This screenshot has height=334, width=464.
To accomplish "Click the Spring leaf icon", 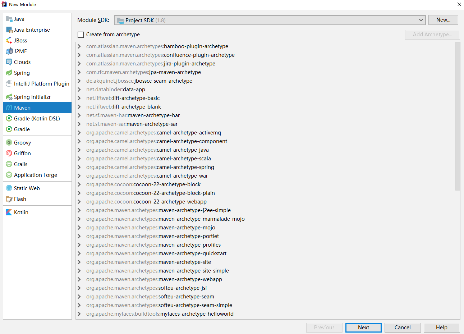I will 9,73.
